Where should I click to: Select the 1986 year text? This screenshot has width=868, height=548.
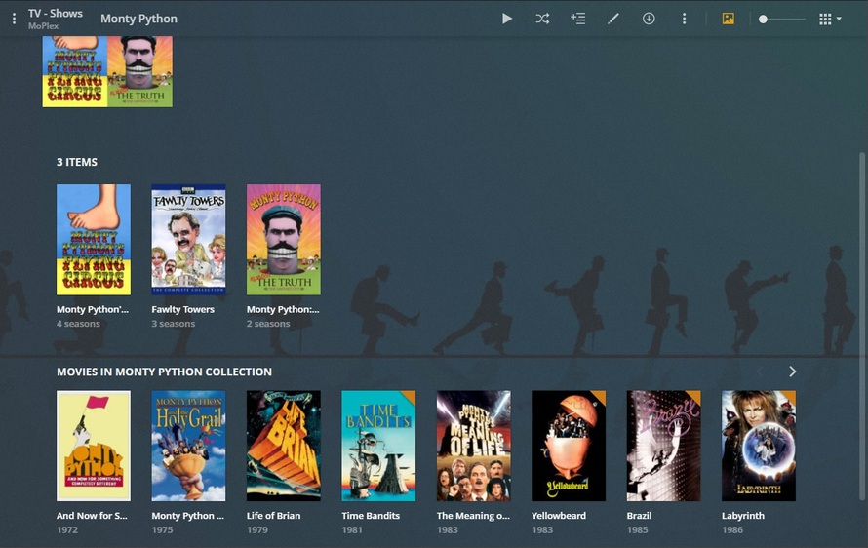pyautogui.click(x=732, y=530)
